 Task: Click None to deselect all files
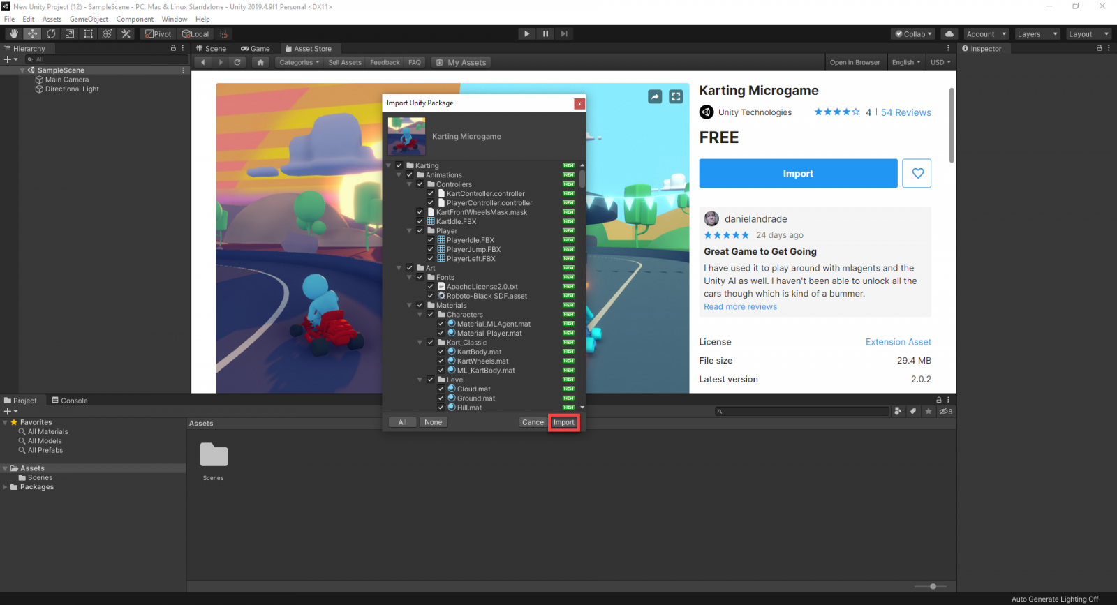(x=433, y=422)
